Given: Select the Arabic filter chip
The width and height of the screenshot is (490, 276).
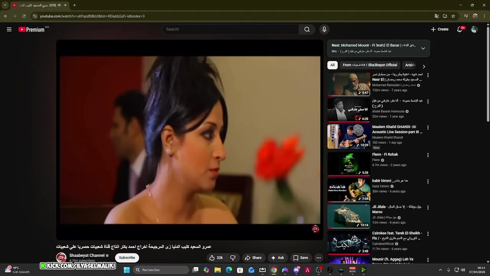Looking at the screenshot, I should pos(410,65).
